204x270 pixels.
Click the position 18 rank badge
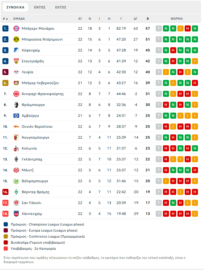(5, 214)
